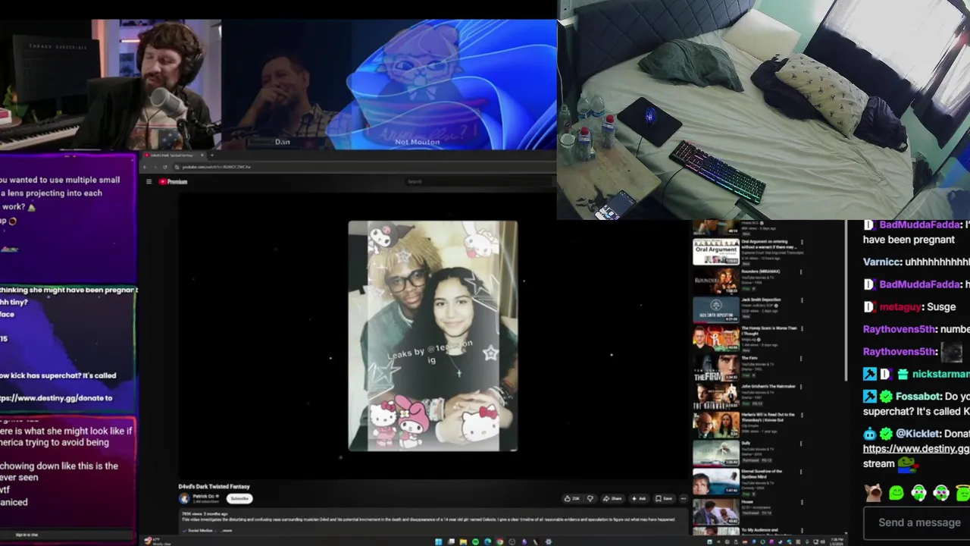
Task: Type area: click Send a message chat box
Action: (x=917, y=522)
